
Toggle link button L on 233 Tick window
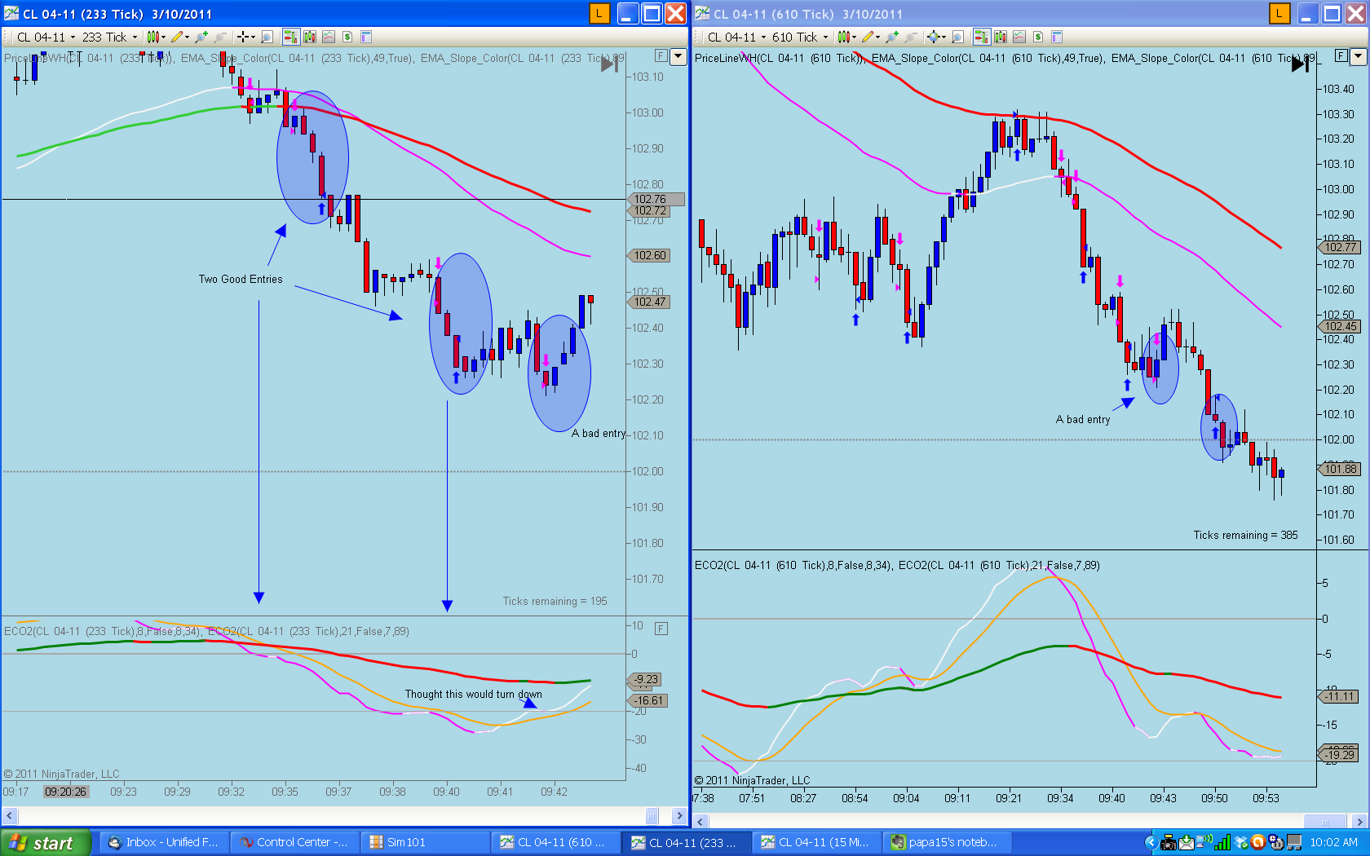599,13
